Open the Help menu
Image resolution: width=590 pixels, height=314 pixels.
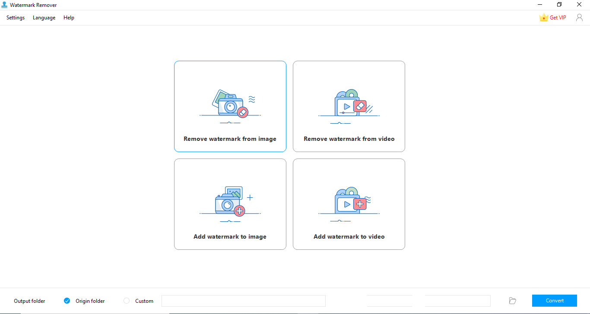pyautogui.click(x=69, y=18)
